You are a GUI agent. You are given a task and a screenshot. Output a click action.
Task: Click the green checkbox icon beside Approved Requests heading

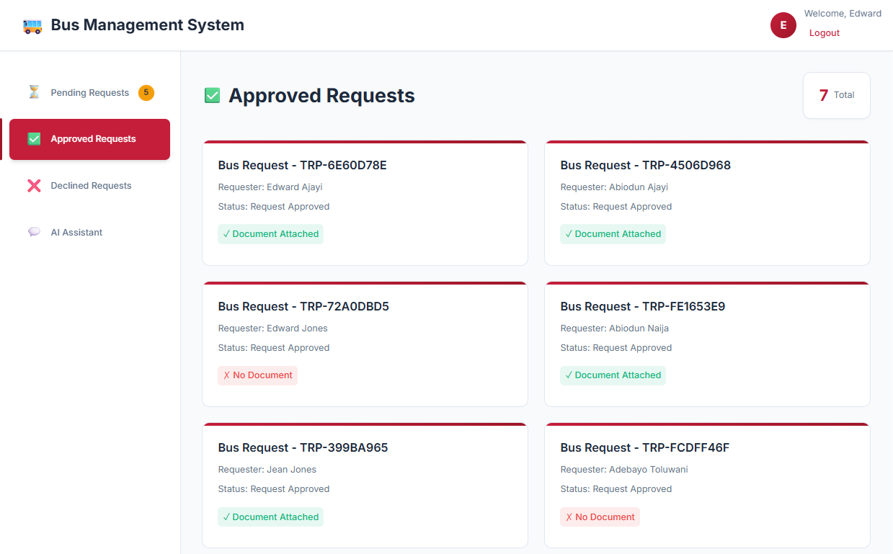(x=212, y=94)
